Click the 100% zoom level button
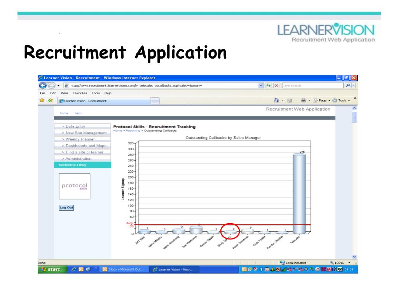398x298 pixels. 337,263
